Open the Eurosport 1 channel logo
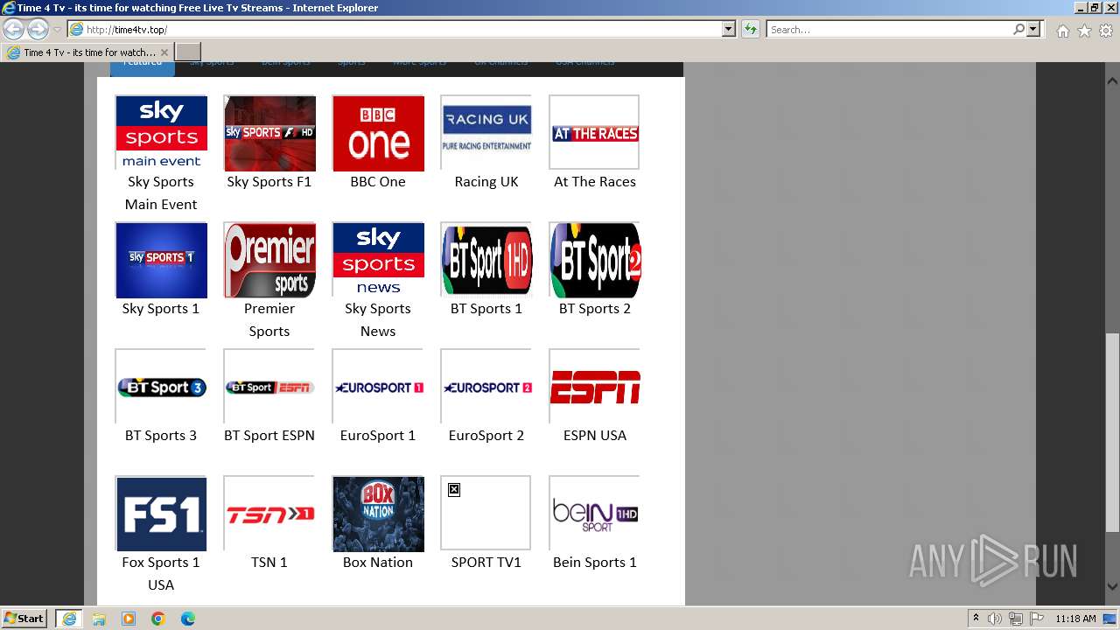The image size is (1120, 630). 378,387
